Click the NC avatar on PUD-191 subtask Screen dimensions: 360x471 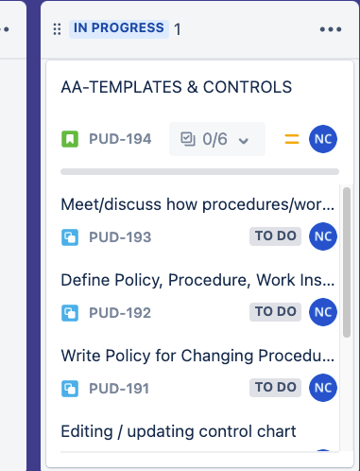click(323, 388)
